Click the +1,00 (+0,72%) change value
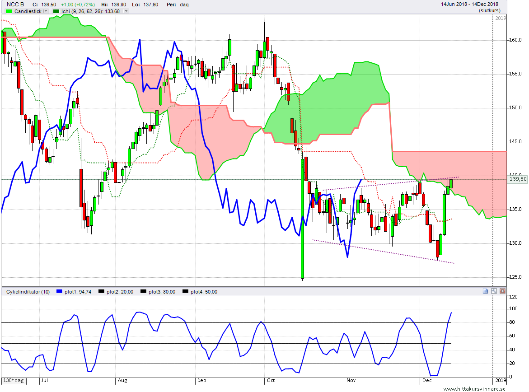 (78, 5)
